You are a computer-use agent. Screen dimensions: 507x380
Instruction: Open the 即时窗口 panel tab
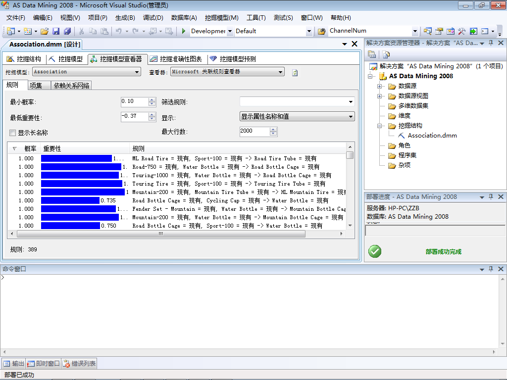pos(44,364)
